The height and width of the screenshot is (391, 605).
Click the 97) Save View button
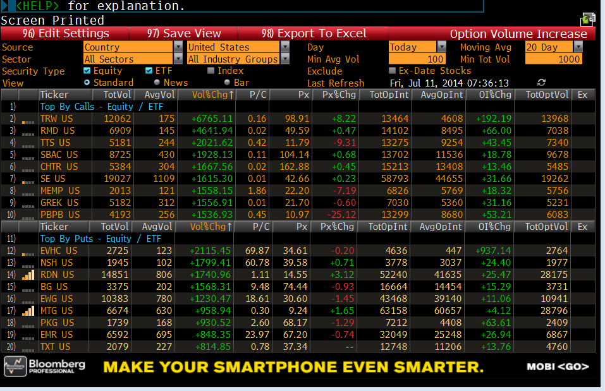click(x=184, y=33)
